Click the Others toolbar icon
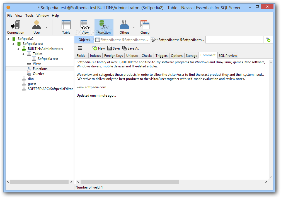This screenshot has width=281, height=198. pos(124,27)
